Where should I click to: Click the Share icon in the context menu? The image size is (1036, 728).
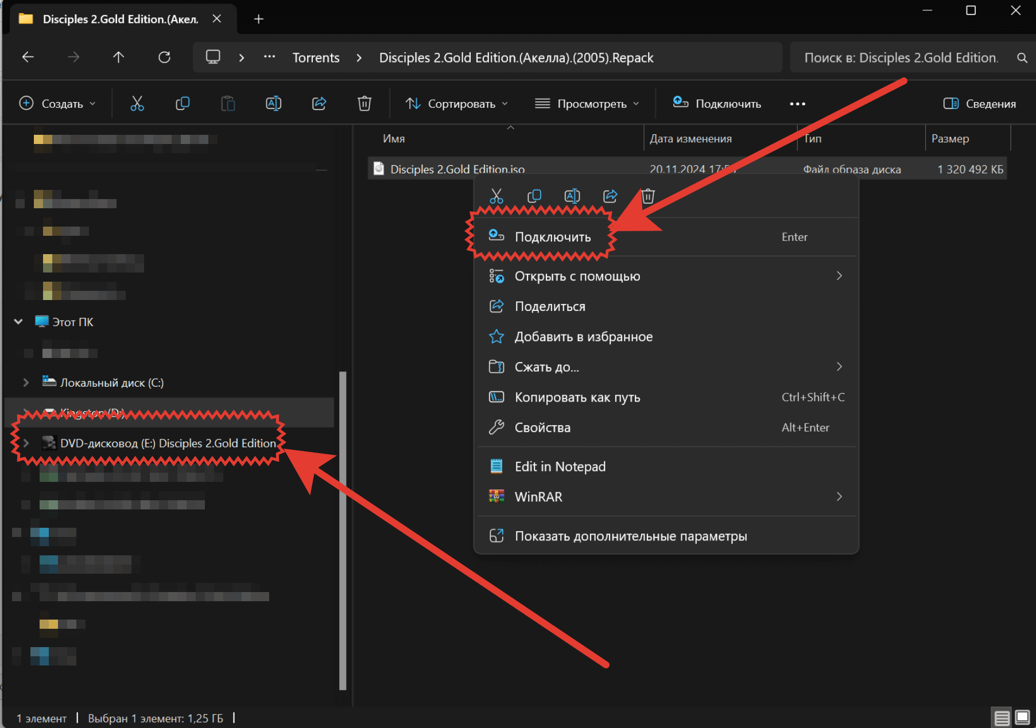click(x=610, y=196)
